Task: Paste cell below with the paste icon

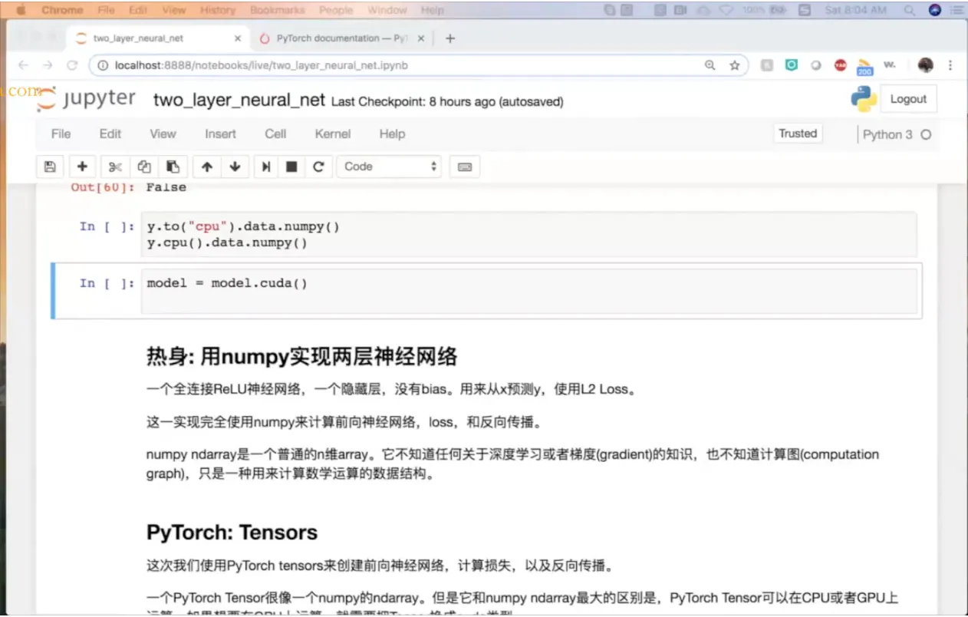Action: click(x=172, y=167)
